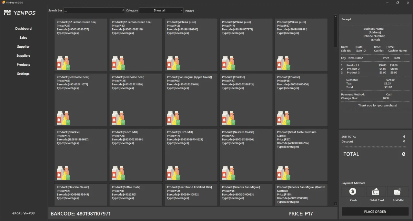Open the Sales menu item
The height and width of the screenshot is (221, 413).
(x=23, y=38)
